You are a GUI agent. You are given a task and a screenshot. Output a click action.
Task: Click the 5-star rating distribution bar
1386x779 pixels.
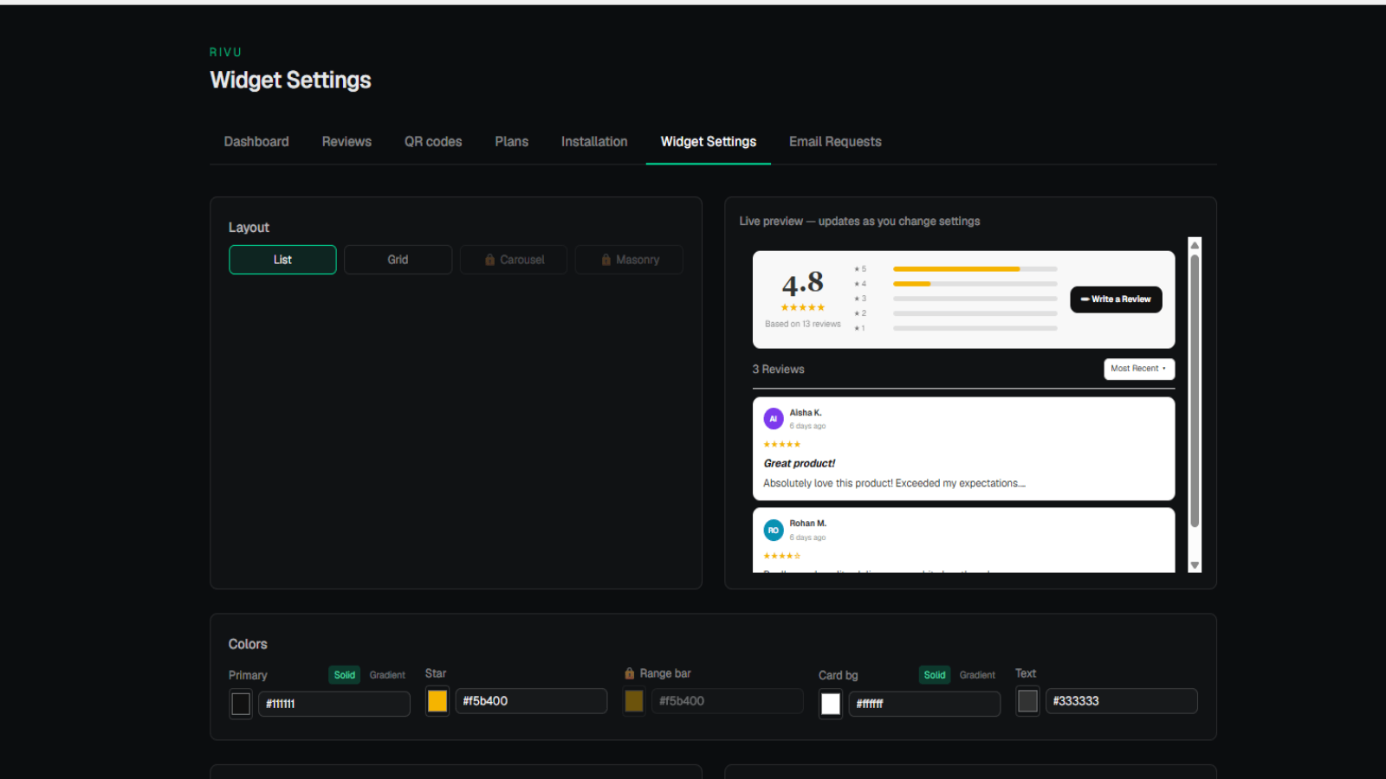pyautogui.click(x=975, y=269)
